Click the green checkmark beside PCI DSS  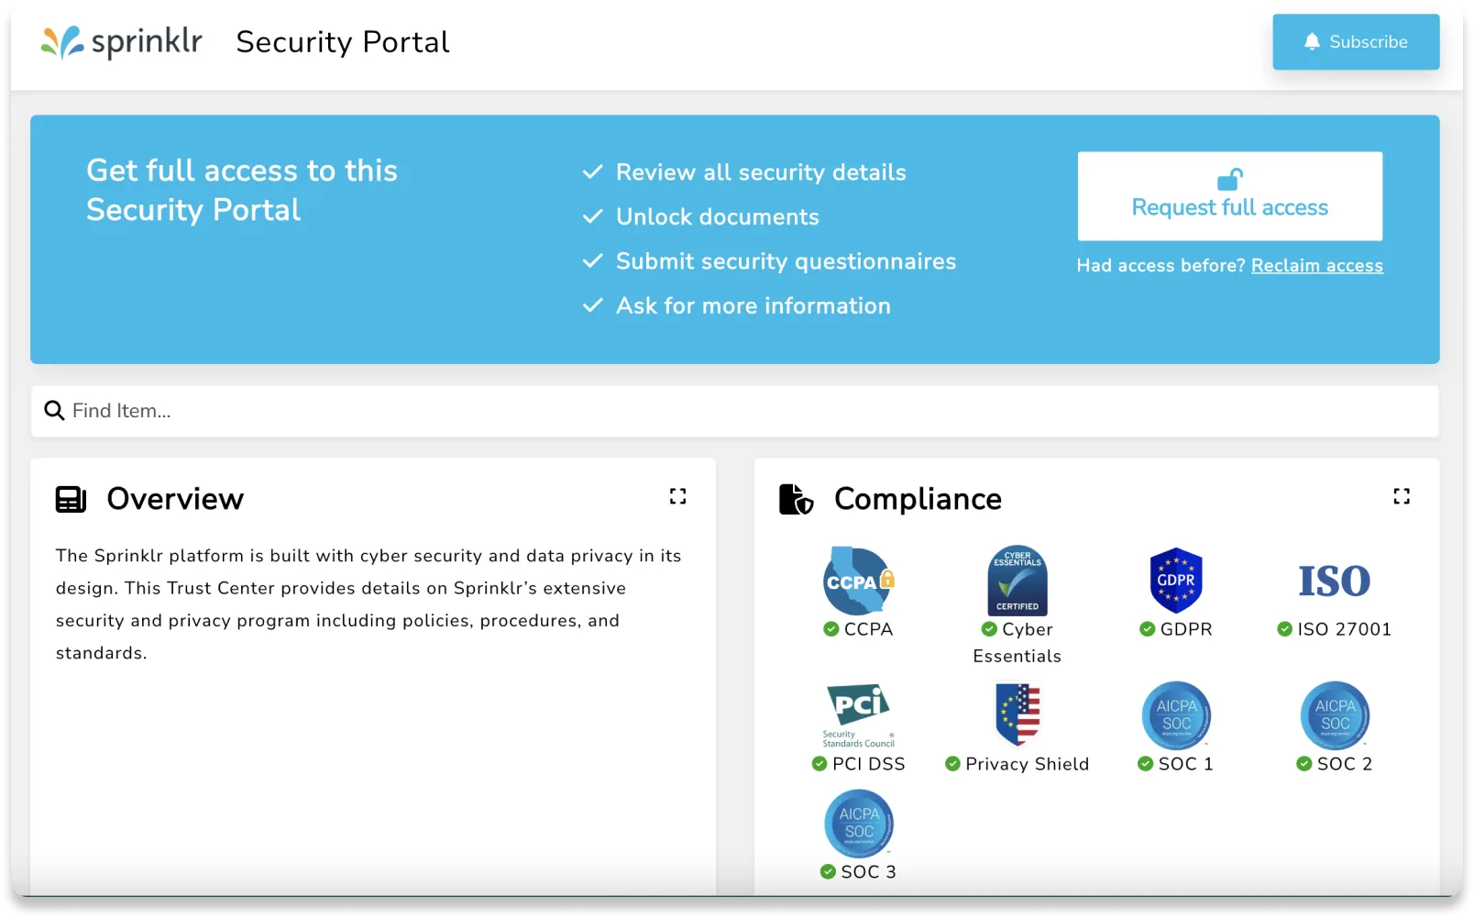819,764
